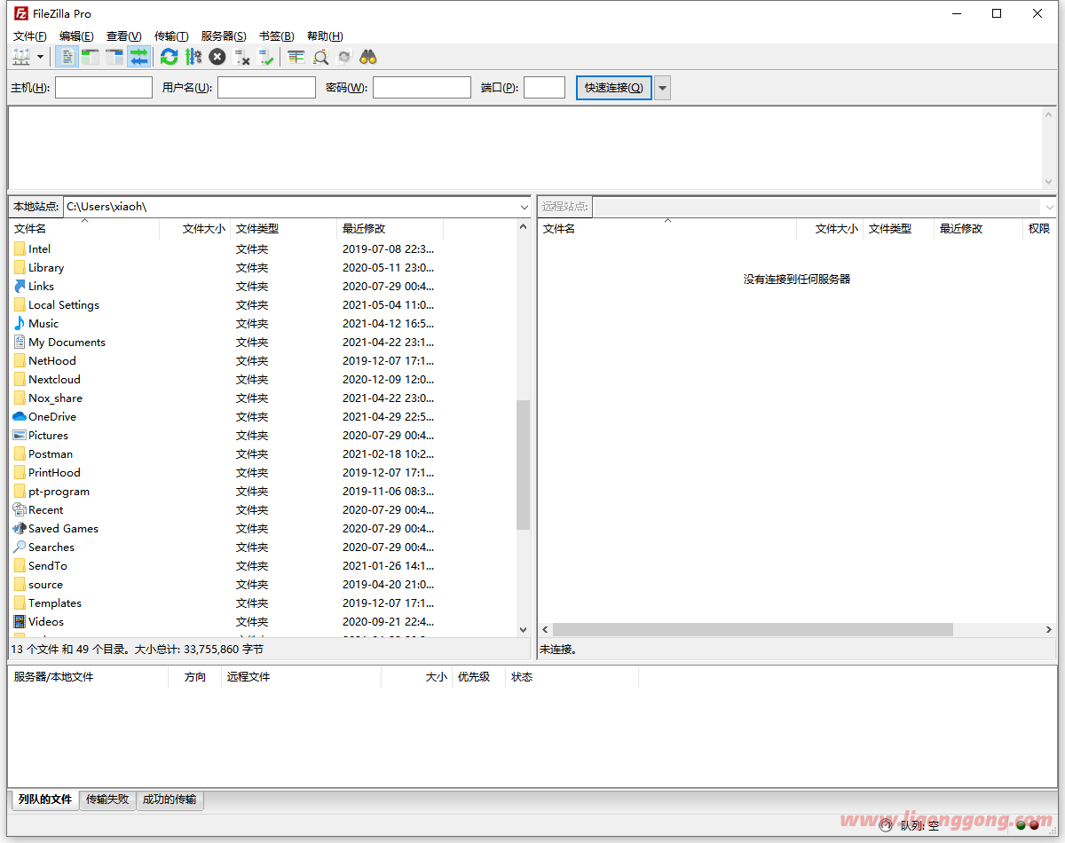This screenshot has height=843, width=1065.
Task: Open the 编辑(E) menu
Action: click(76, 36)
